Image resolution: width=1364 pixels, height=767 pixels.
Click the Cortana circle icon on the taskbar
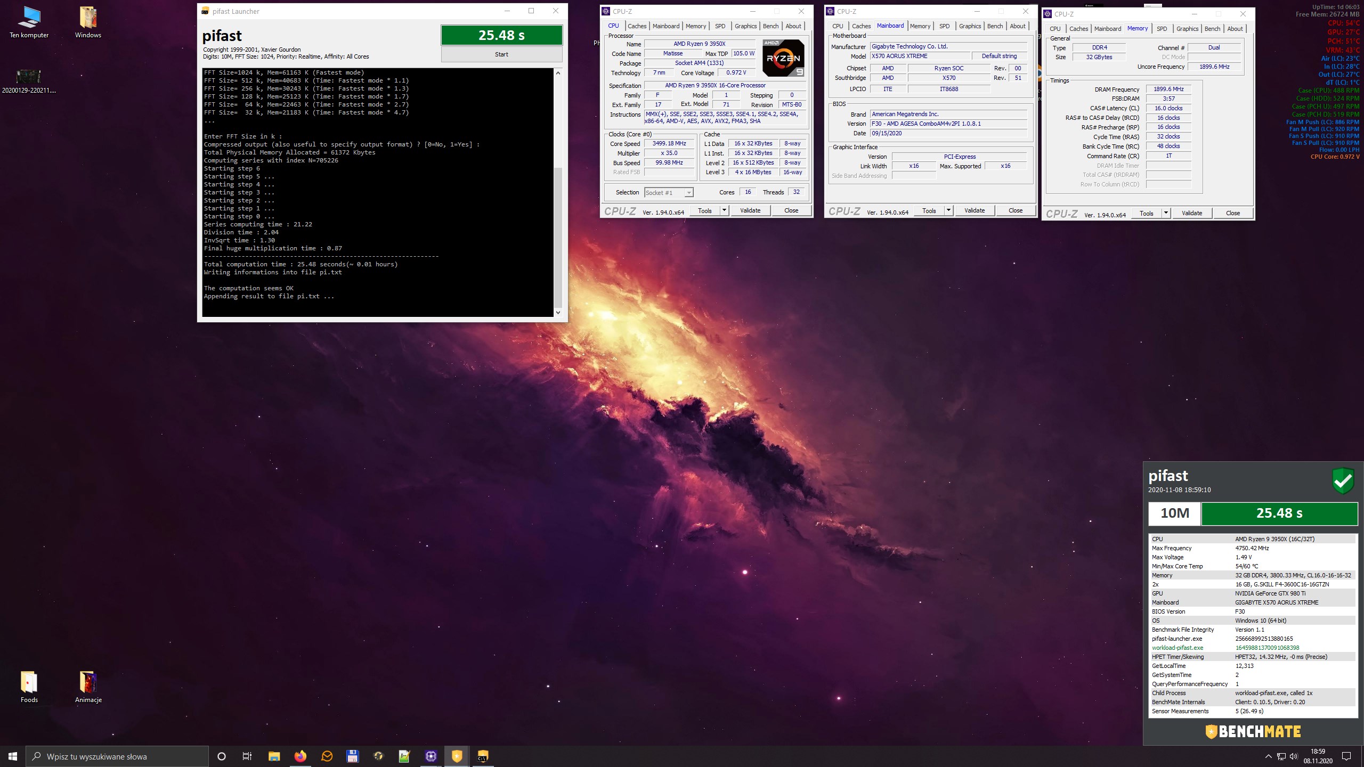coord(222,756)
